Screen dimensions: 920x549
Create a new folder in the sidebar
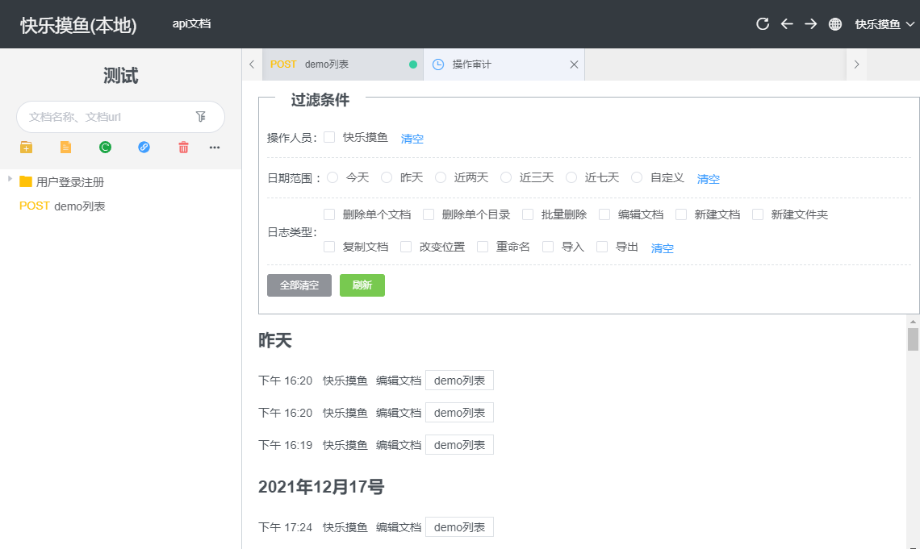tap(26, 148)
